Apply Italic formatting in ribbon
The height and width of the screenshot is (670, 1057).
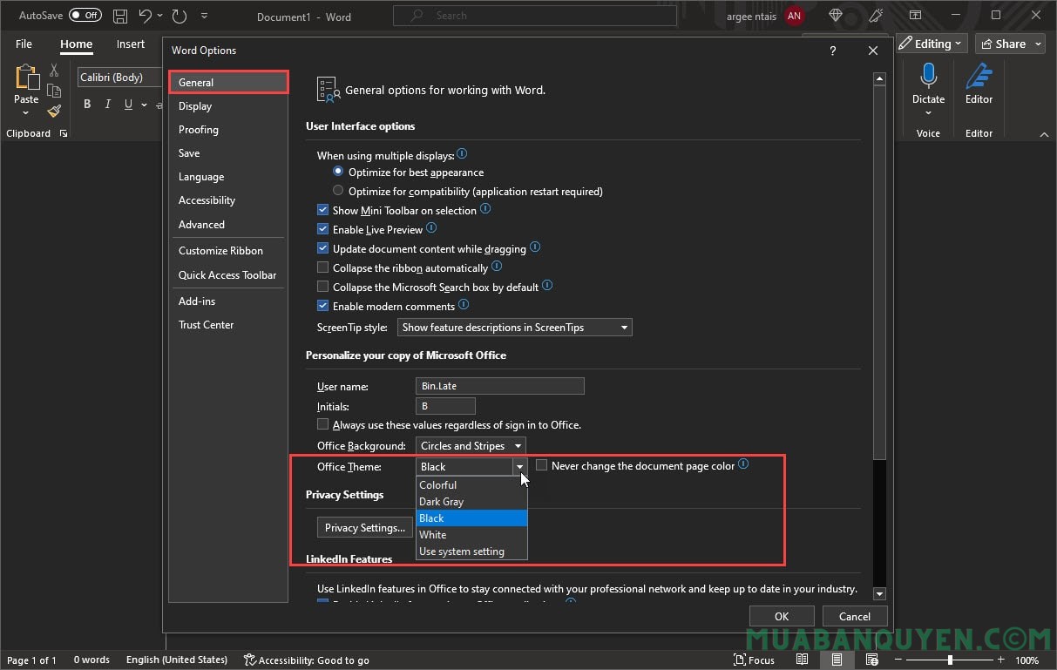[x=108, y=105]
